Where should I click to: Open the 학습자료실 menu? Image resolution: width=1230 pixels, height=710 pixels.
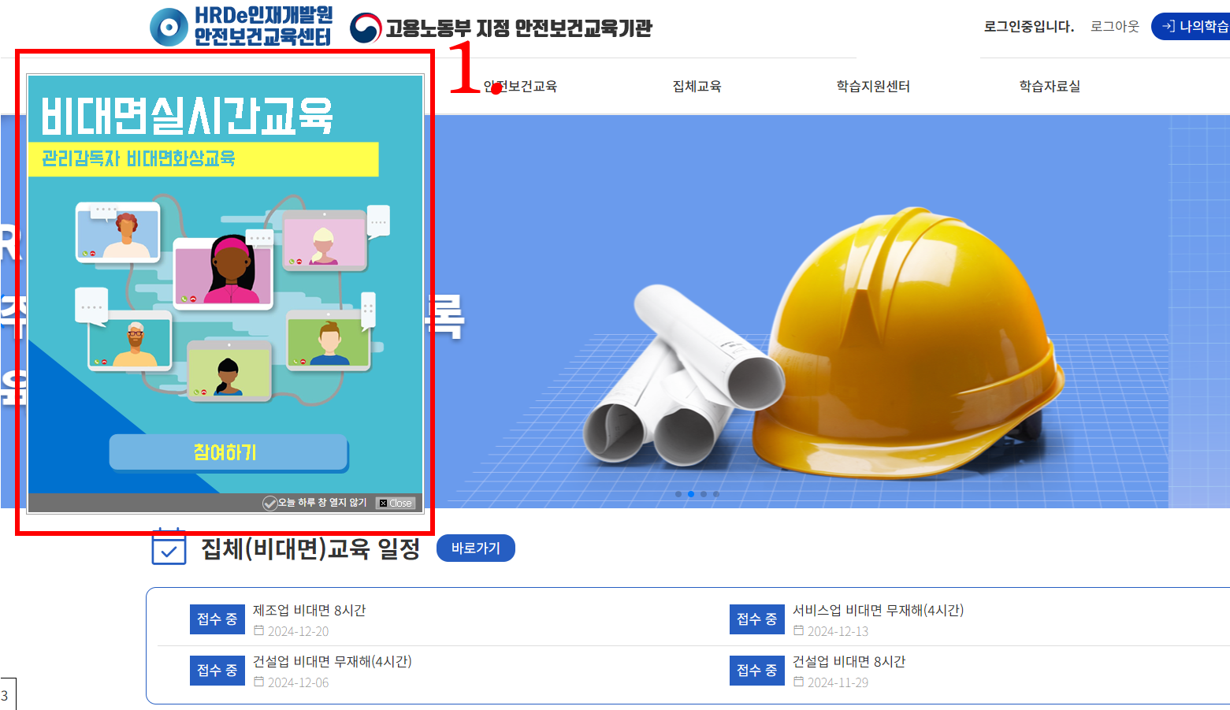pos(1050,86)
